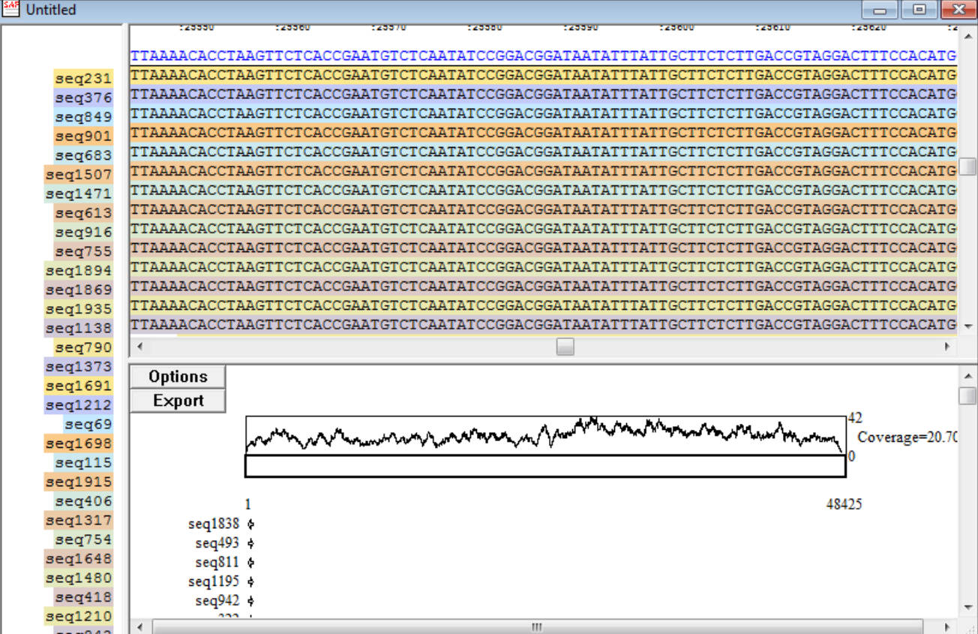Click seq1838 in the read map
Viewport: 978px width, 634px height.
tap(214, 524)
